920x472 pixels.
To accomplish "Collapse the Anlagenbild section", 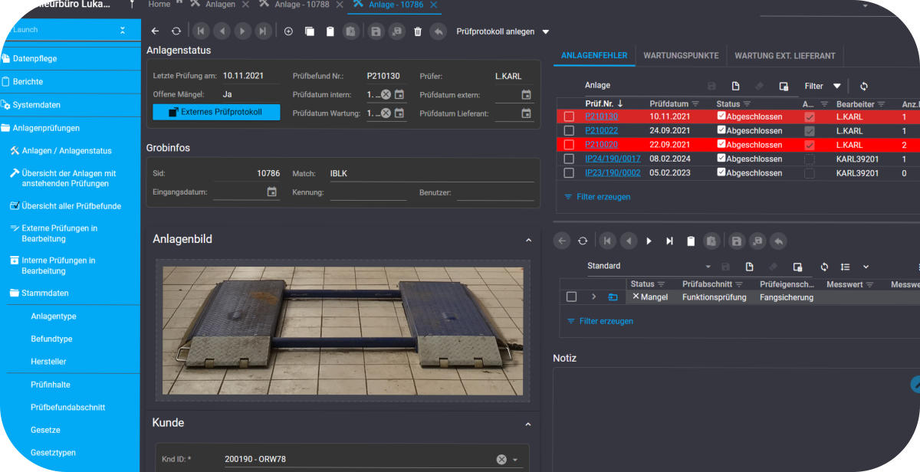I will tap(528, 240).
